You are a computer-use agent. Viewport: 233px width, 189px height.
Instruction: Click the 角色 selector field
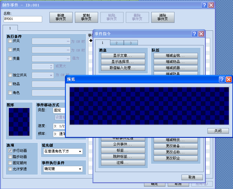[x=49, y=93]
